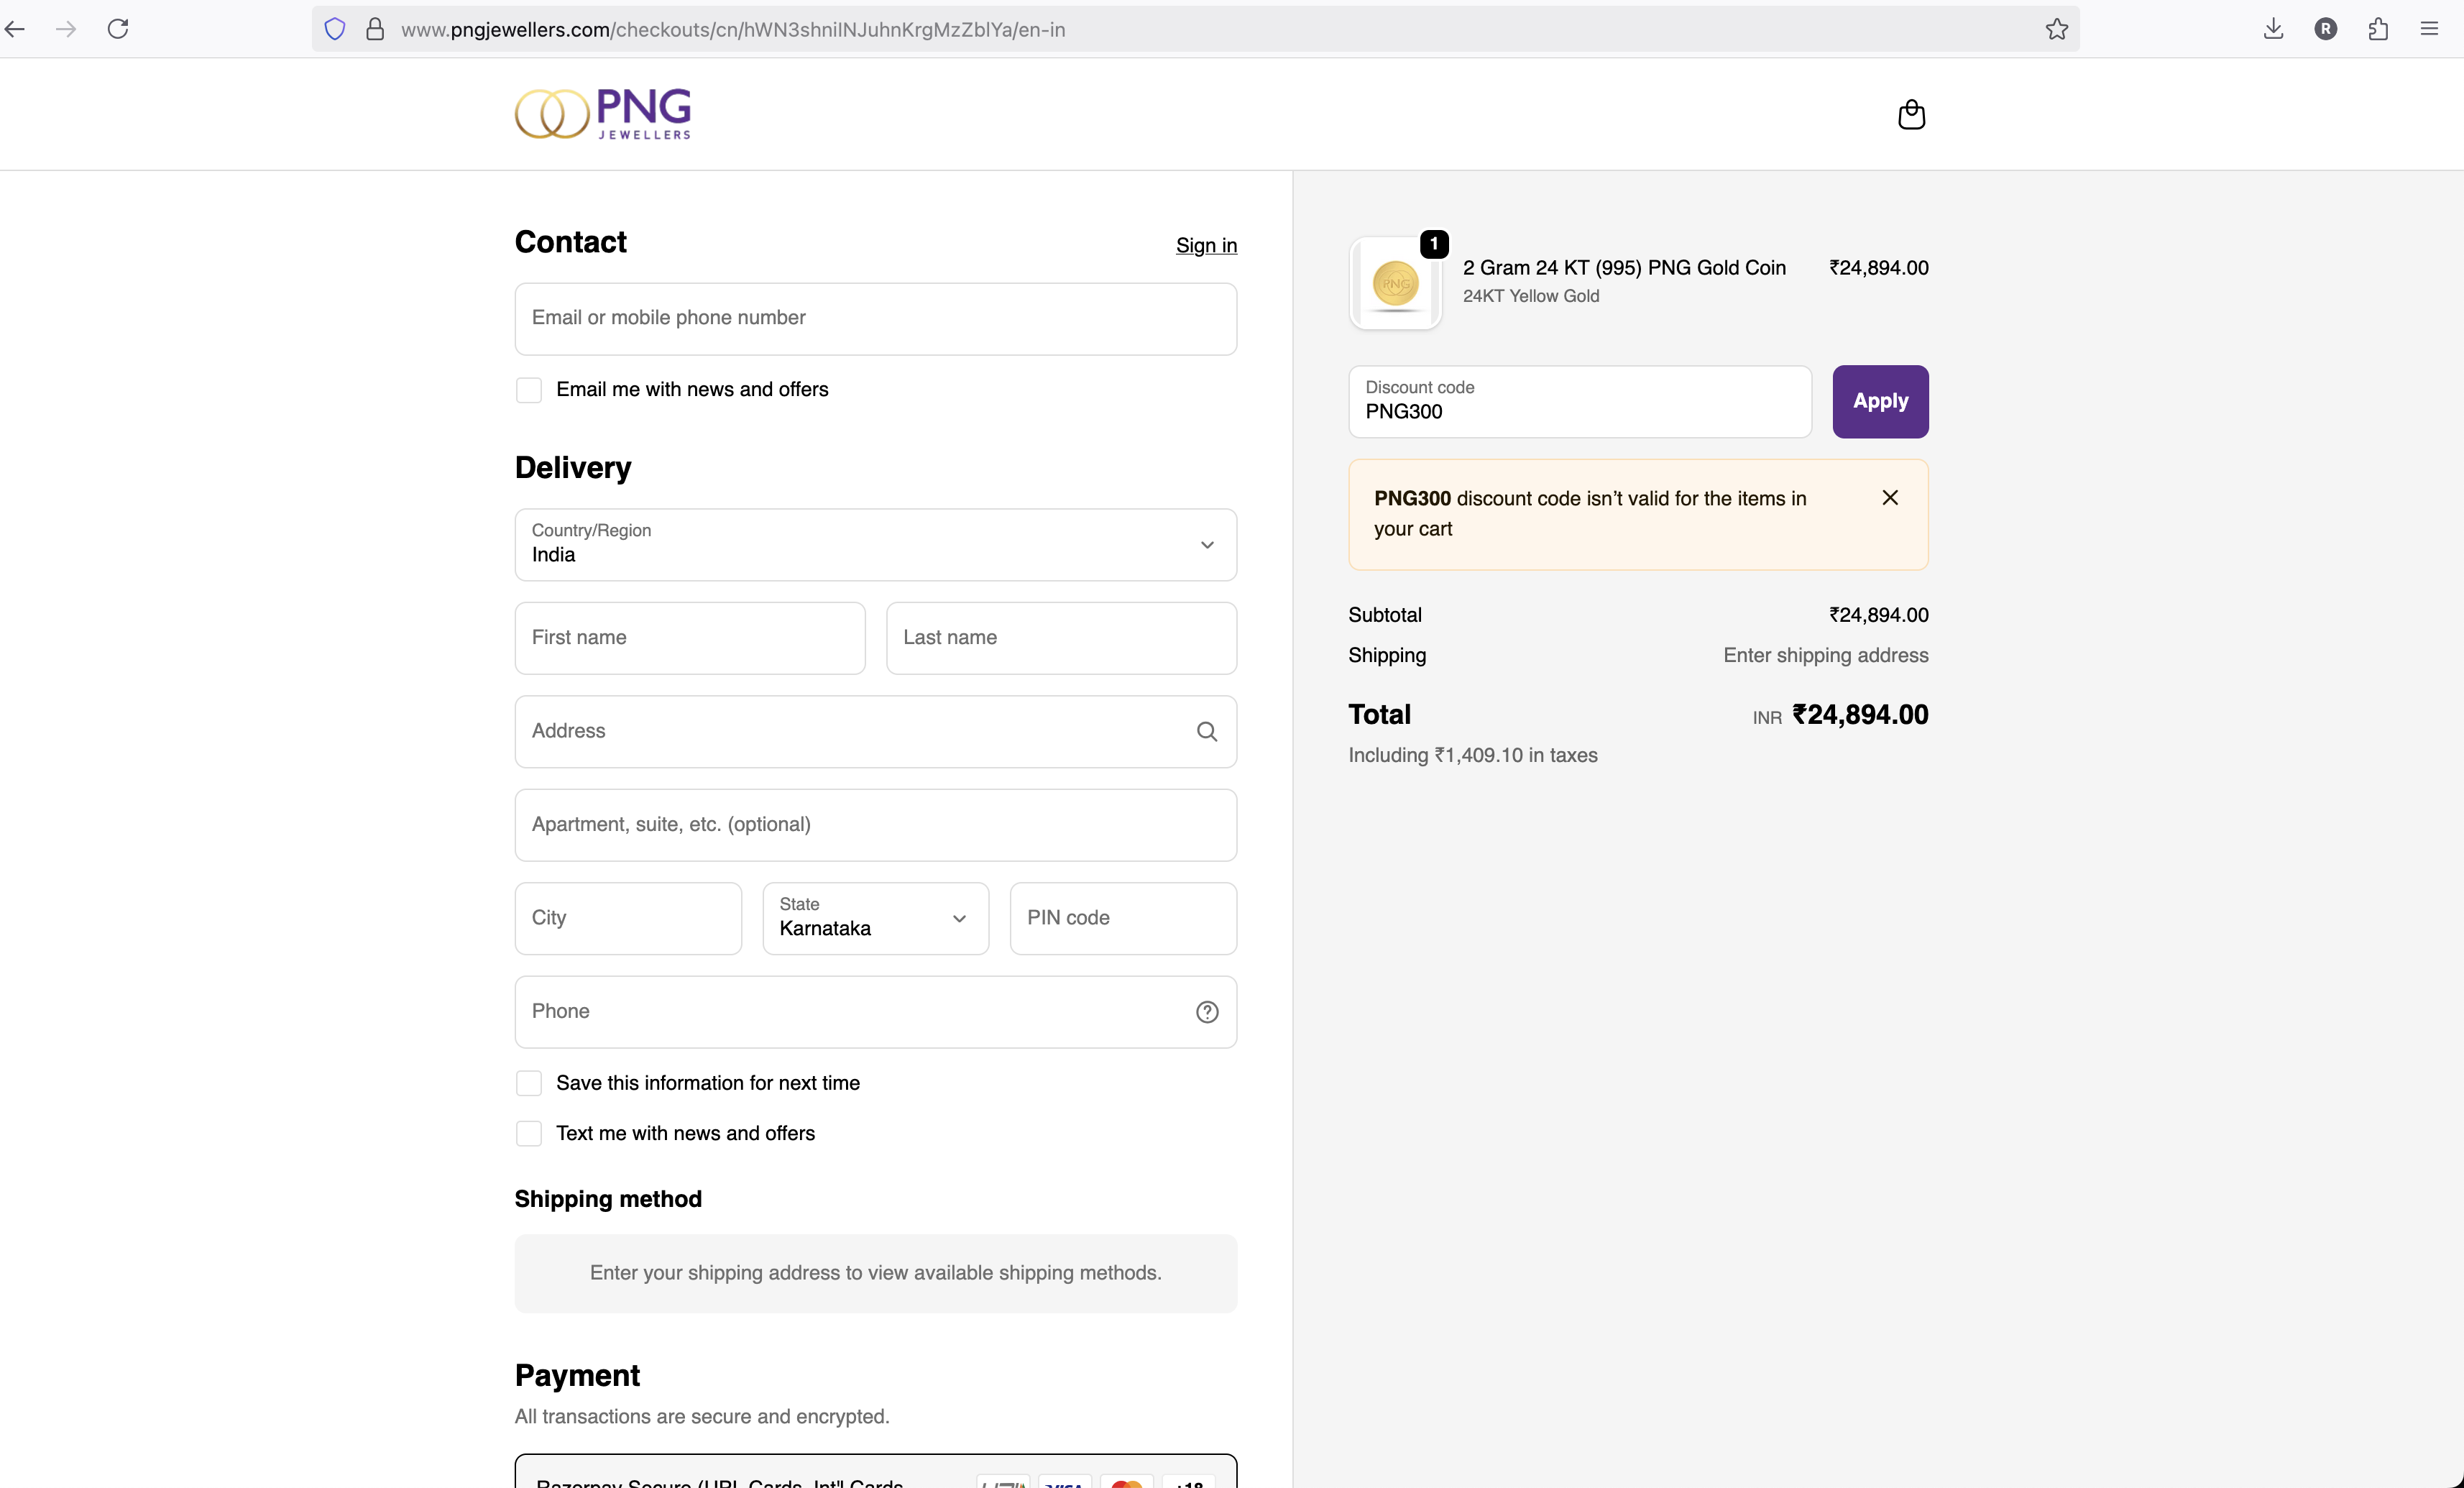Click the address search magnifier icon
Screen dimensions: 2464x1488
click(1206, 731)
